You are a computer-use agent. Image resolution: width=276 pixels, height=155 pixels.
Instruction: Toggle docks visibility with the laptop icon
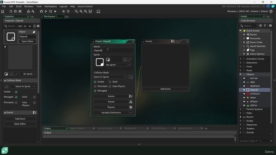(x=98, y=12)
